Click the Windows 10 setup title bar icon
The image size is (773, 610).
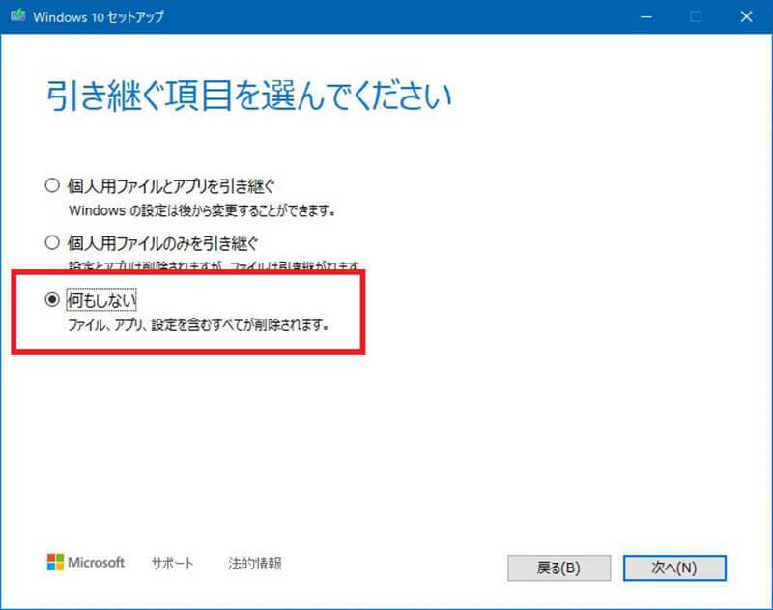coord(17,15)
